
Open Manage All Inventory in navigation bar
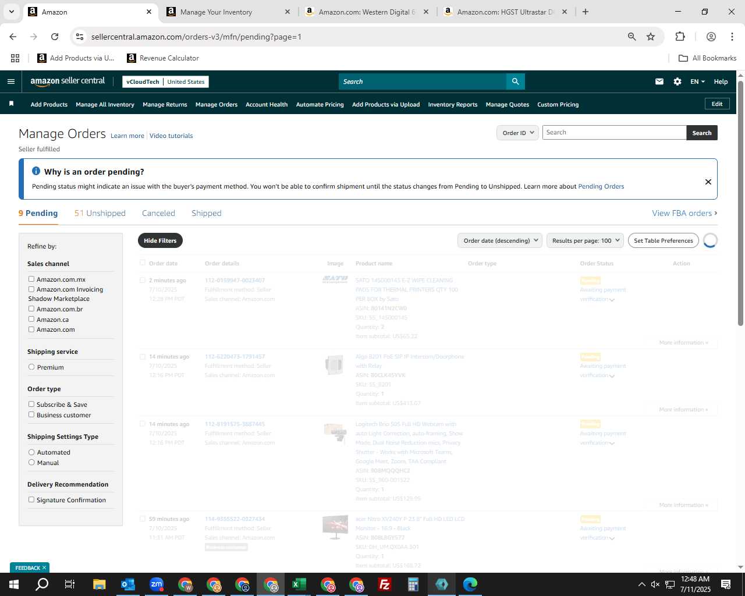[105, 105]
